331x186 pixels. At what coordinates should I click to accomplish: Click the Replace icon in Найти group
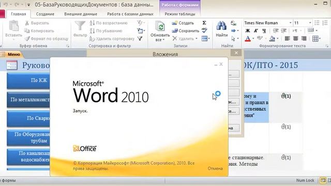[233, 23]
